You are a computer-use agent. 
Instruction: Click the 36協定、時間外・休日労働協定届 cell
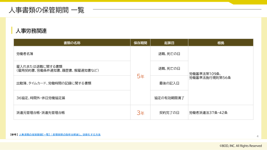pos(41,98)
